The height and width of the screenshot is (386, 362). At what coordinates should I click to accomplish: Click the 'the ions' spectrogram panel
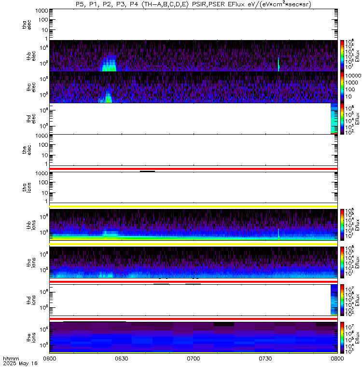(194, 337)
